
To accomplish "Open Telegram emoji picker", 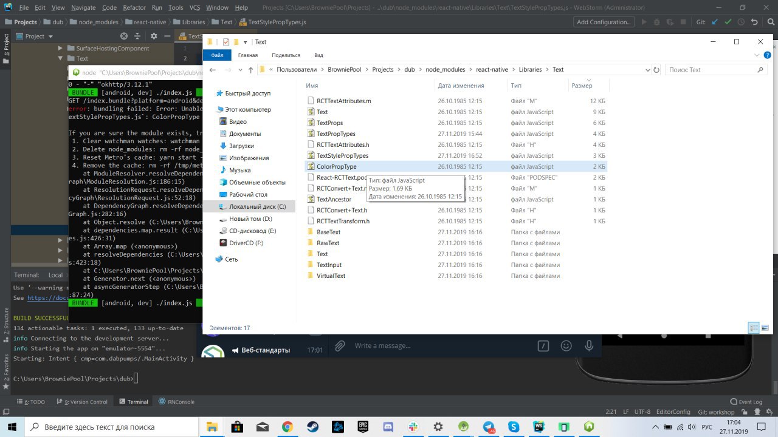I will tap(566, 345).
